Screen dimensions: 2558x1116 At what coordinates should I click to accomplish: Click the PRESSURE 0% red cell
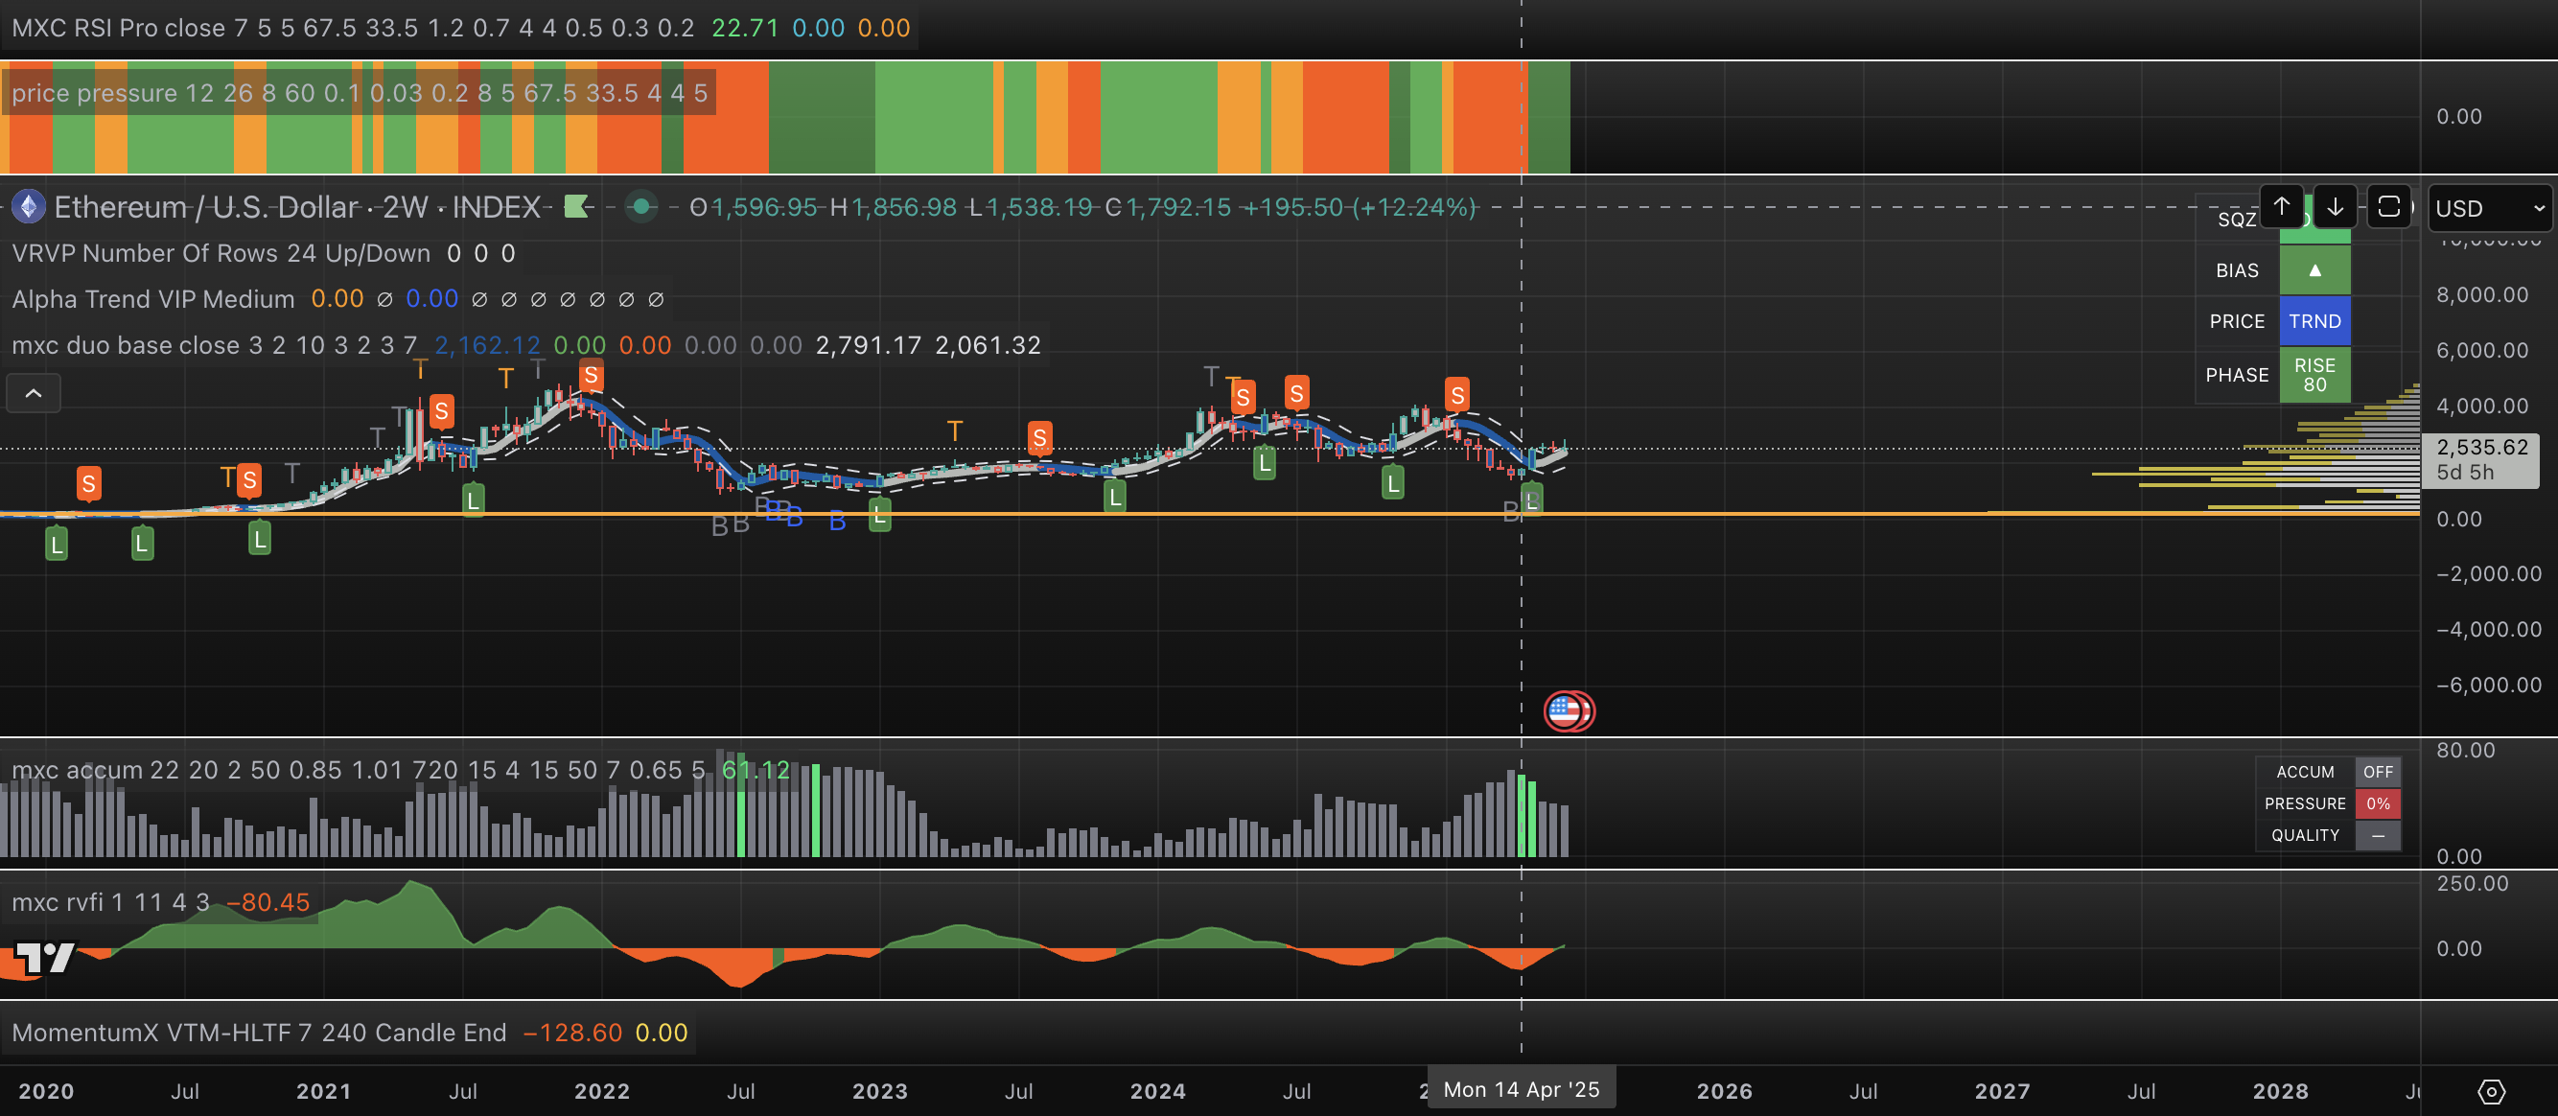pos(2378,803)
